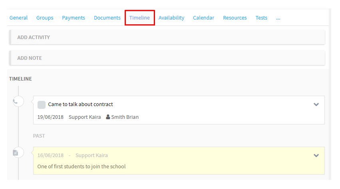340x189 pixels.
Task: Expand the 'Came to talk about contract' activity chevron
Action: (x=316, y=104)
